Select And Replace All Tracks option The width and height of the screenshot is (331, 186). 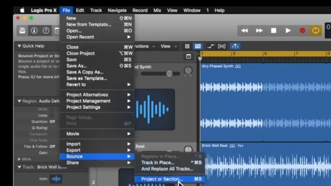click(170, 169)
